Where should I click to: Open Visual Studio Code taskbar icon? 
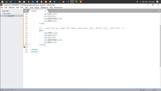pos(68,2)
